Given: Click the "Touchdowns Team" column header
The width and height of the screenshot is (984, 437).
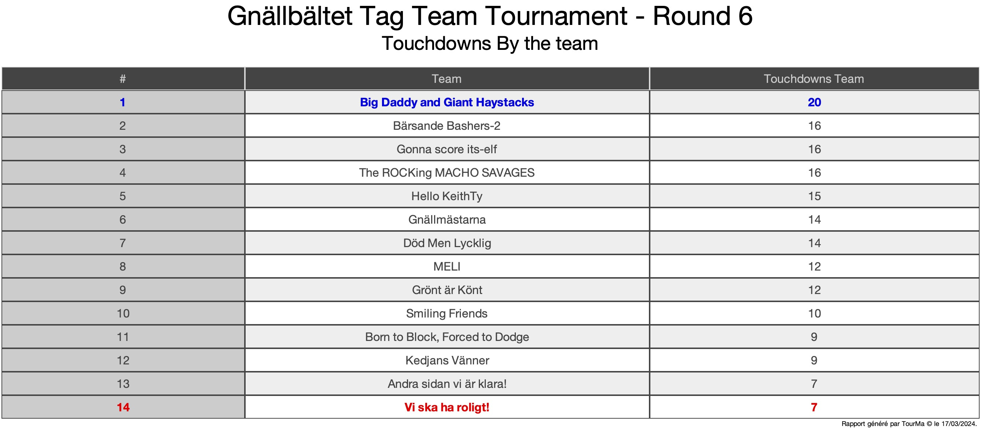Looking at the screenshot, I should tap(814, 79).
